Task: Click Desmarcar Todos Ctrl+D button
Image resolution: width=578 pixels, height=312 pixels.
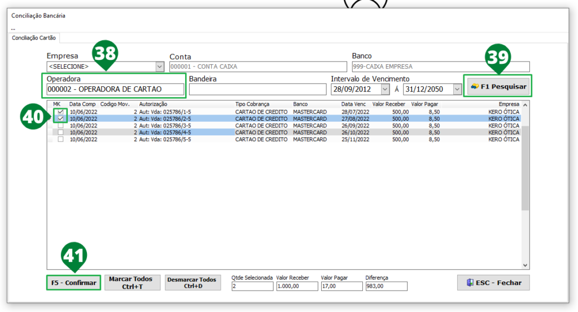Action: pos(193,283)
